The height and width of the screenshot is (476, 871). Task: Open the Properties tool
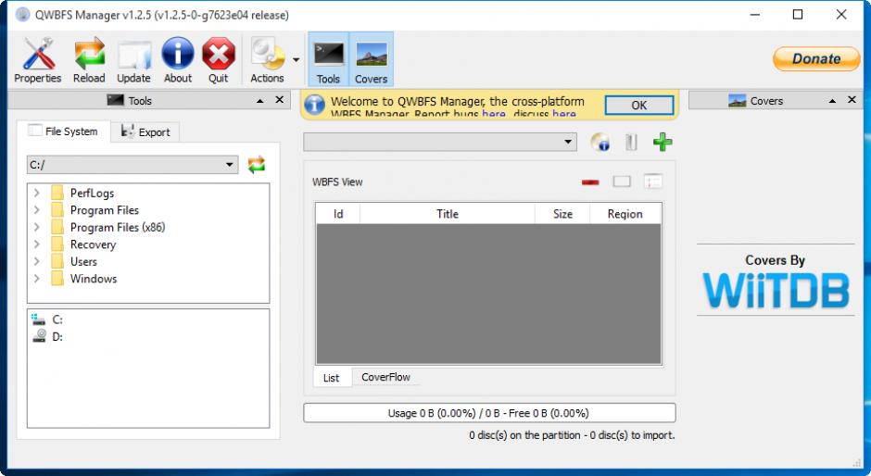click(38, 59)
